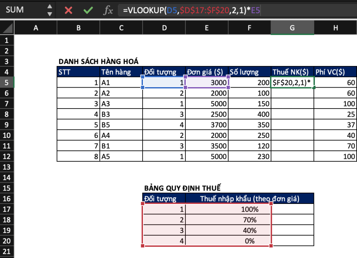Open the Insert Function dialog via fx icon
357x258 pixels.
click(108, 10)
